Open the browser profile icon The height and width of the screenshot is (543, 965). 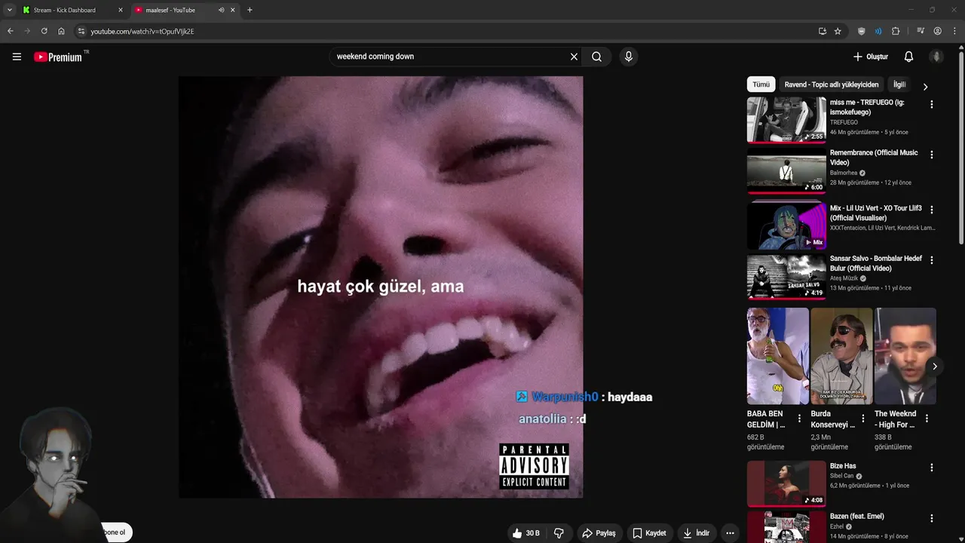coord(938,31)
